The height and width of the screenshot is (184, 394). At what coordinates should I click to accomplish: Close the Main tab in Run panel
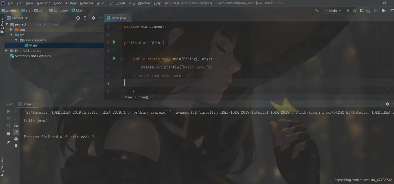pyautogui.click(x=34, y=104)
